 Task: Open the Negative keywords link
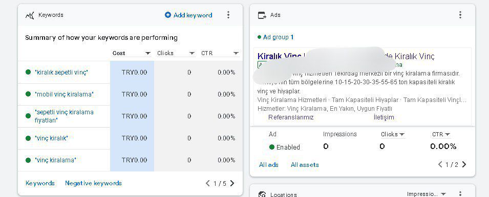point(93,183)
